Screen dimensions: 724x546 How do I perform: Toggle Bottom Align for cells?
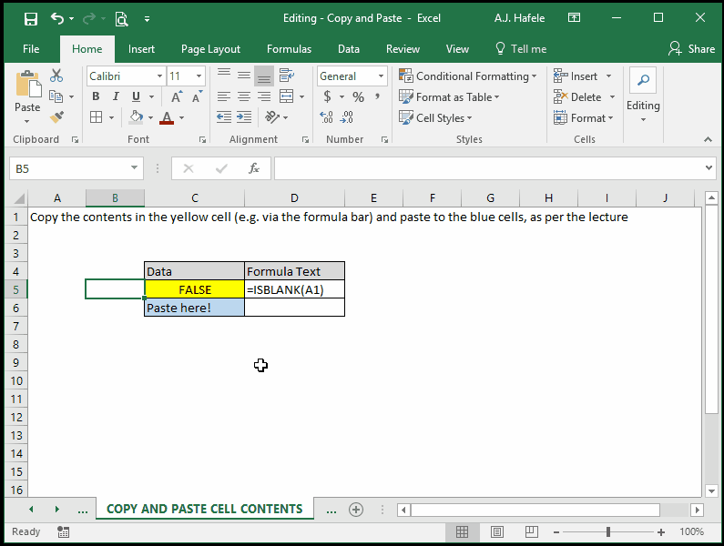coord(264,76)
